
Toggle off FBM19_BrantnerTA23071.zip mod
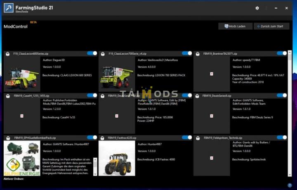[x=282, y=53]
